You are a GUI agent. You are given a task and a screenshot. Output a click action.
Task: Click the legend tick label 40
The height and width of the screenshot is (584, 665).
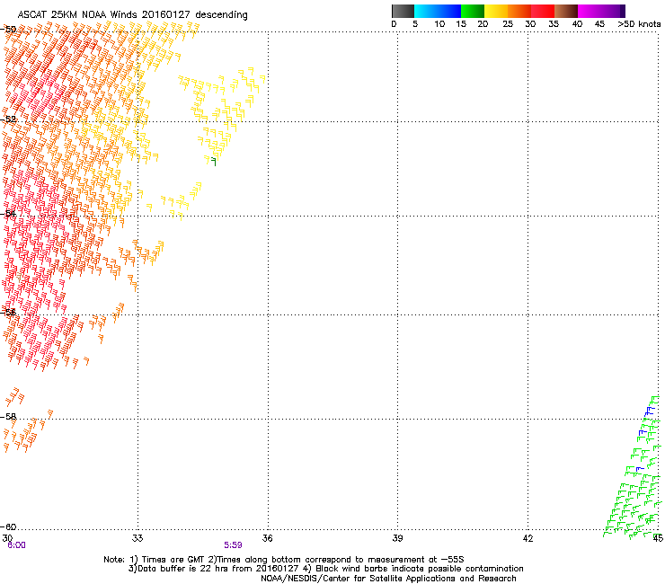(577, 24)
